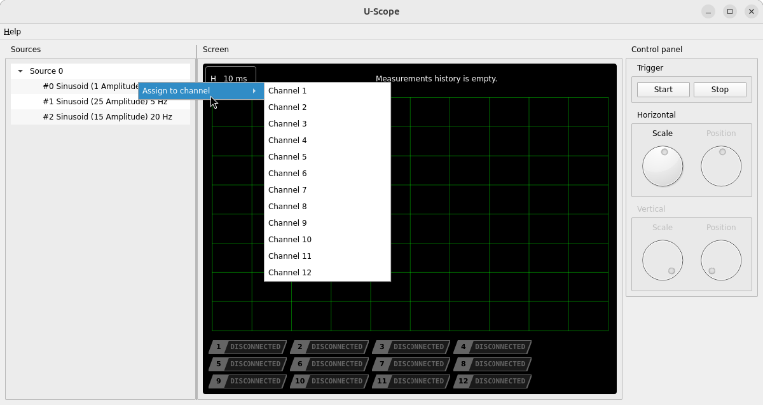
Task: Assign source to Channel 7
Action: (x=327, y=190)
